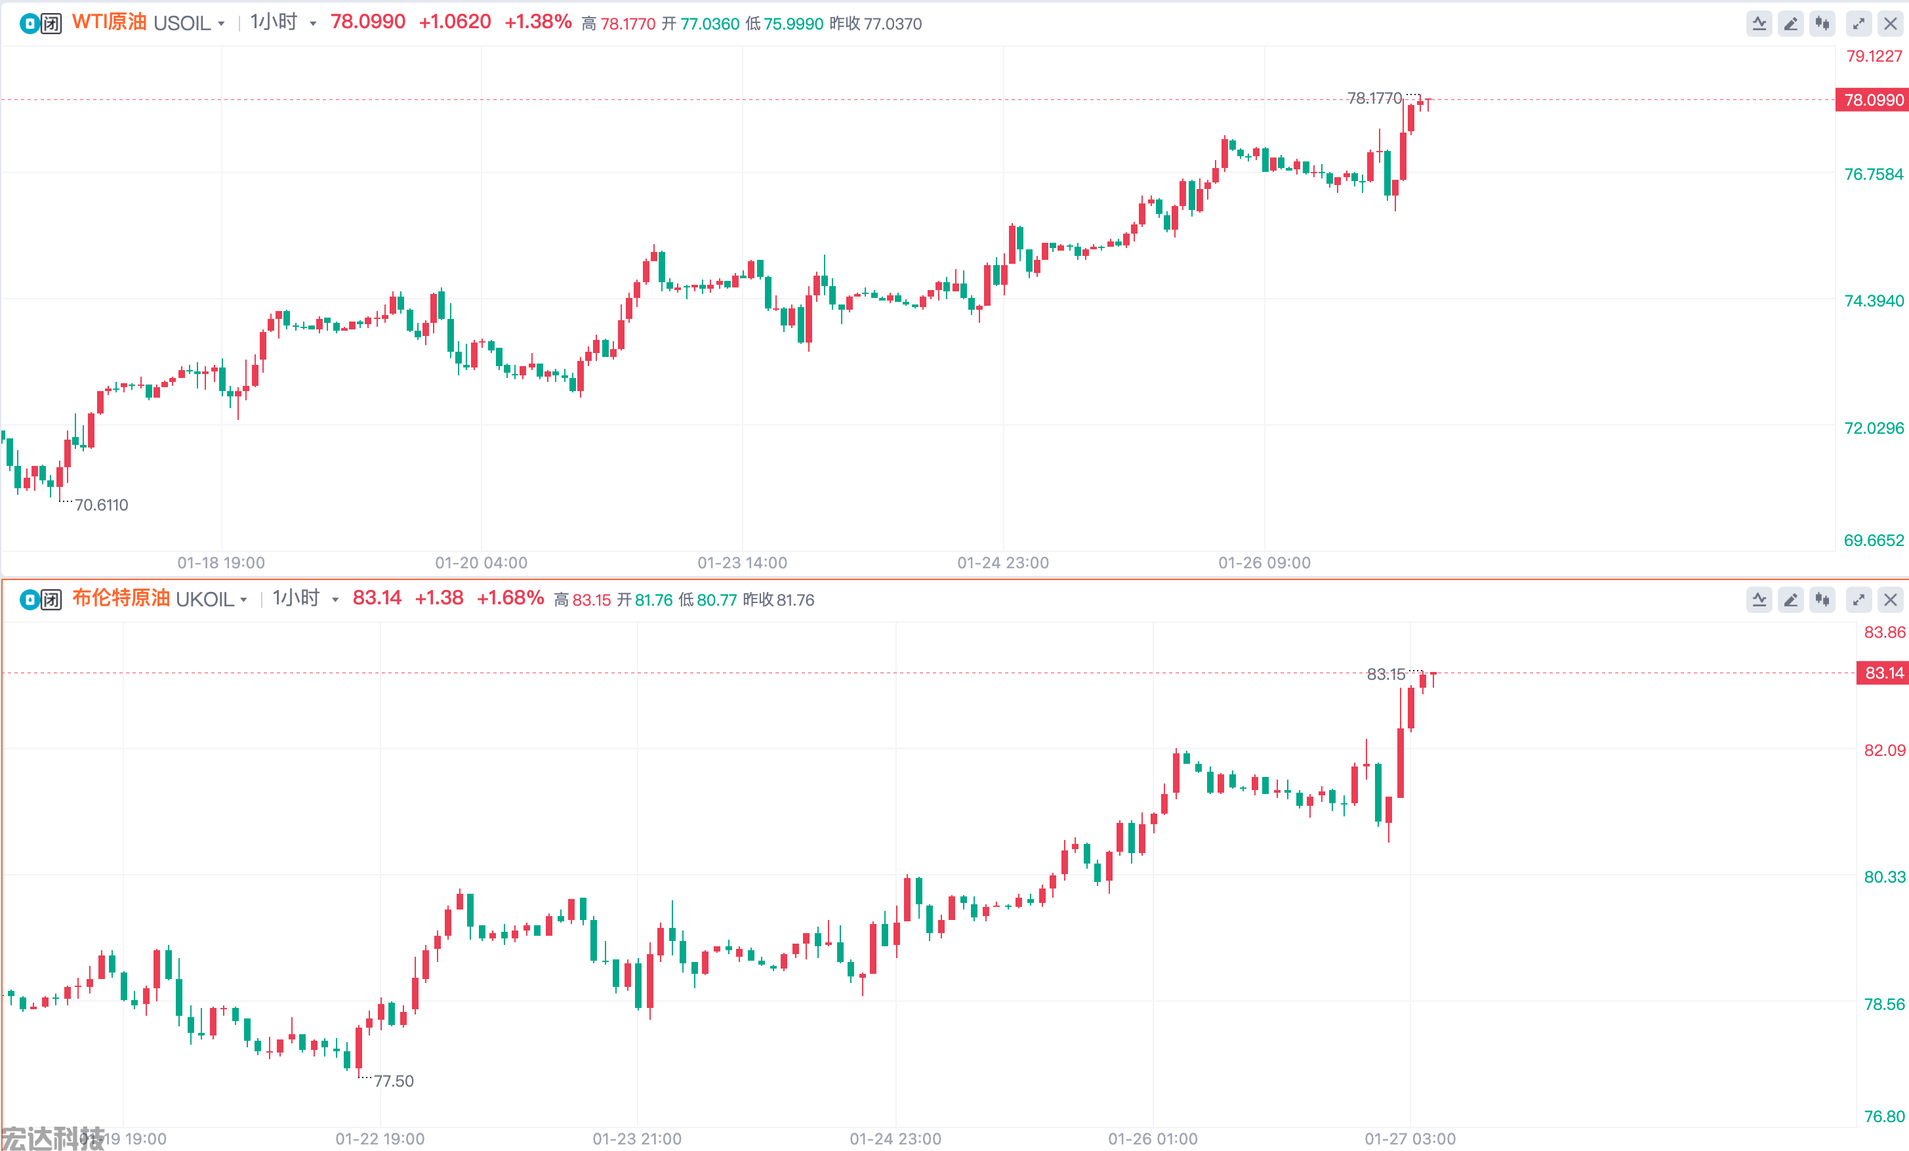This screenshot has width=1909, height=1151.
Task: Close the Brent crude oil chart panel
Action: 1891,600
